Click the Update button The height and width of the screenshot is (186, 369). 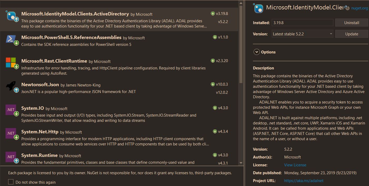[x=352, y=34]
